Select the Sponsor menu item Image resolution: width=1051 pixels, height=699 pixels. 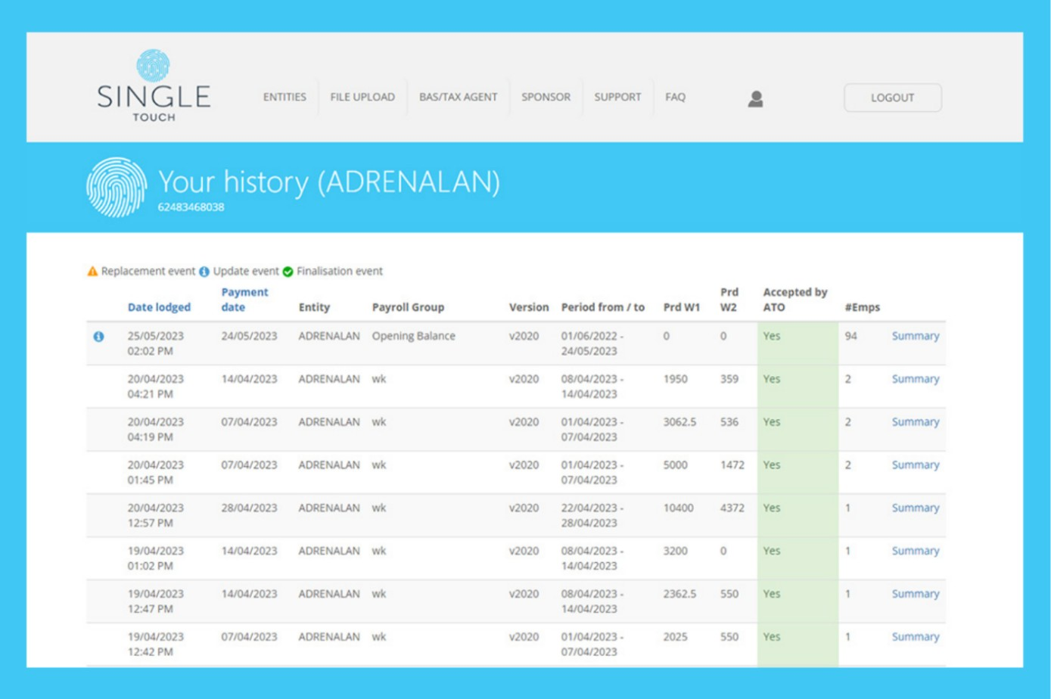[546, 97]
